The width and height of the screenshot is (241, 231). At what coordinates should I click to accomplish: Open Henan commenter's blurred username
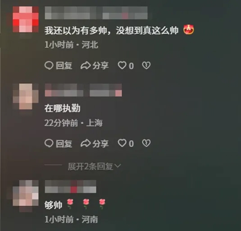pyautogui.click(x=70, y=187)
